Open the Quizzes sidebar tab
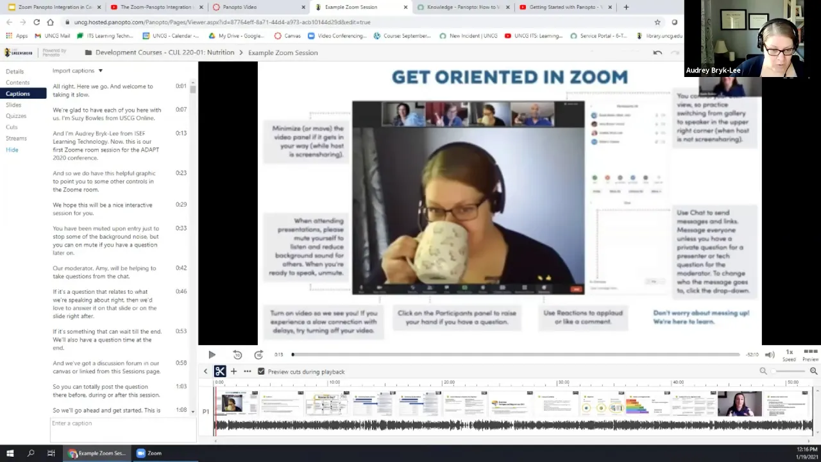The height and width of the screenshot is (462, 821). (x=16, y=116)
